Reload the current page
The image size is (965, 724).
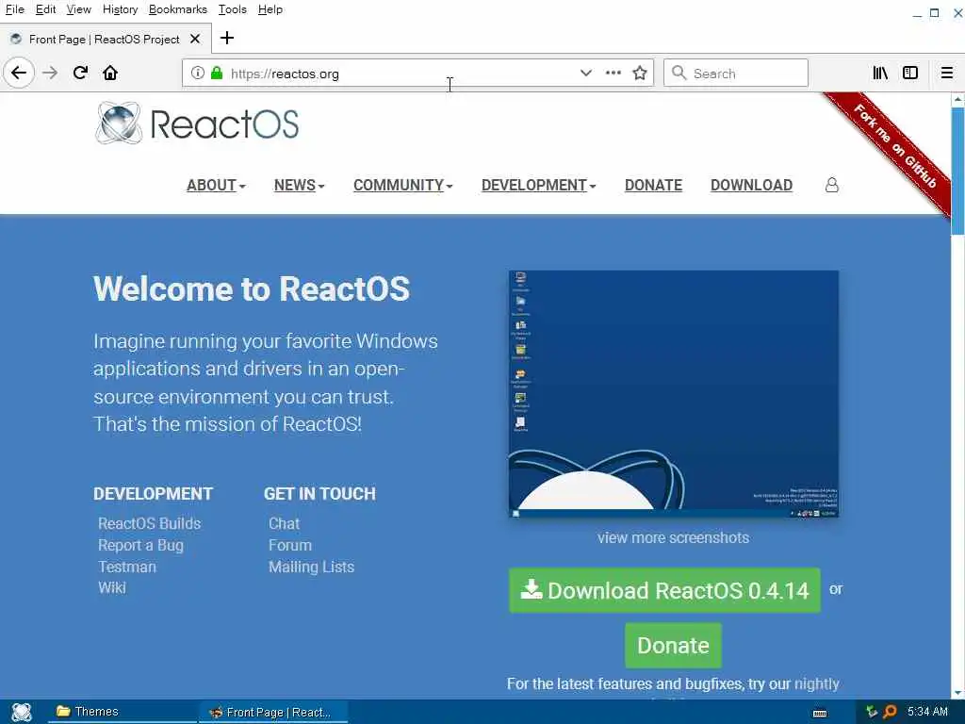[80, 74]
